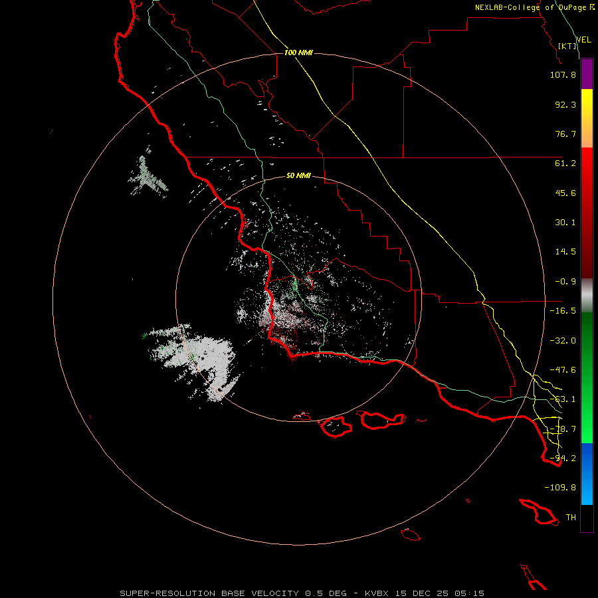Click the VEL label above the color scale
598x598 pixels.
[584, 39]
